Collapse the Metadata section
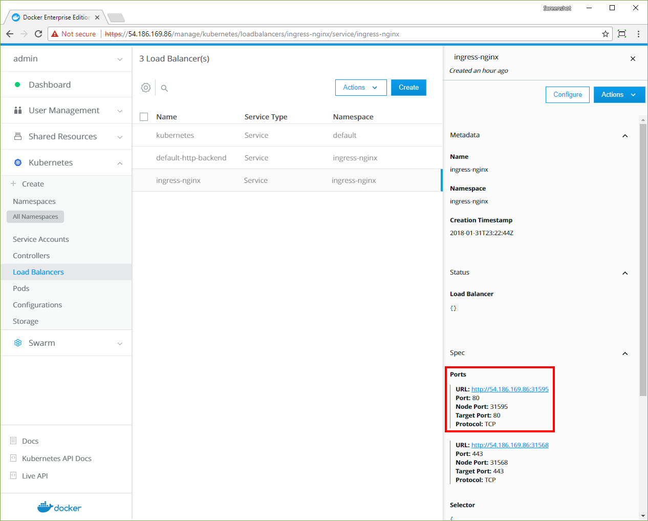 (x=625, y=136)
